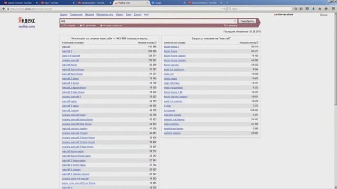
Task: Open the Маркет link in the top menu
Action: 120,15
